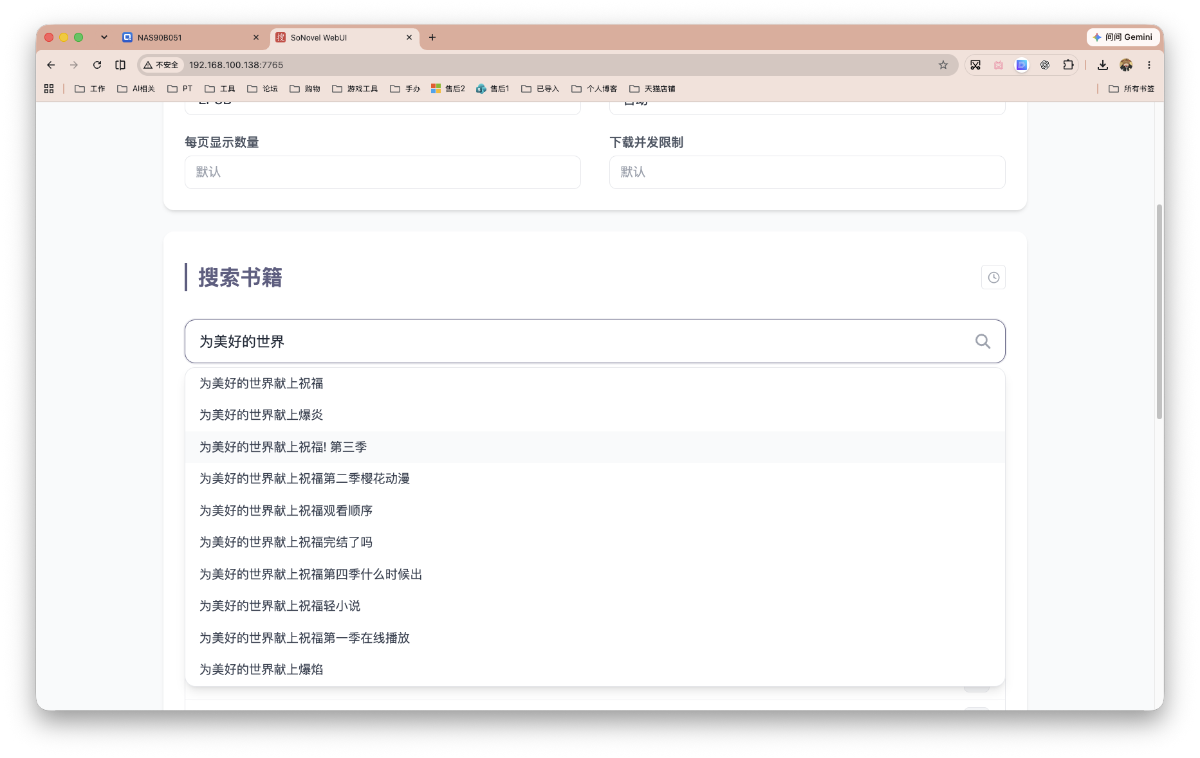1200x758 pixels.
Task: Click the pink extension icon
Action: [999, 65]
